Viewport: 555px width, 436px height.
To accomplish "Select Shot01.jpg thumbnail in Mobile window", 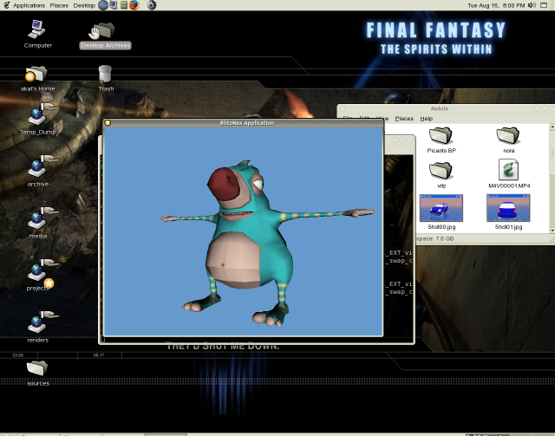I will click(x=508, y=208).
